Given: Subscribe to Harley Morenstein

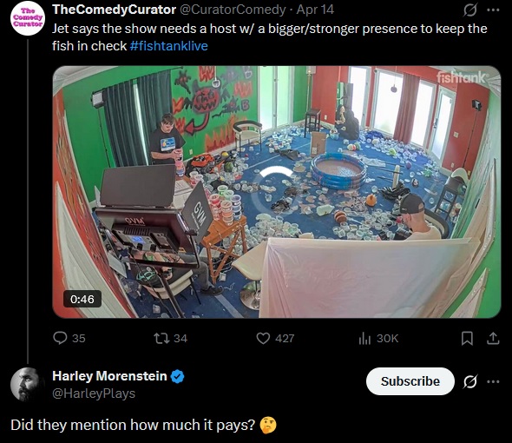Looking at the screenshot, I should (x=410, y=381).
